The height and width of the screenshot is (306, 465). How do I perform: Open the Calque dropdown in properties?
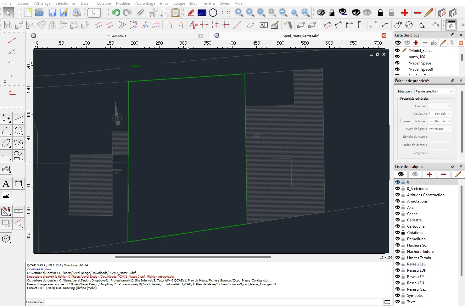coord(440,106)
